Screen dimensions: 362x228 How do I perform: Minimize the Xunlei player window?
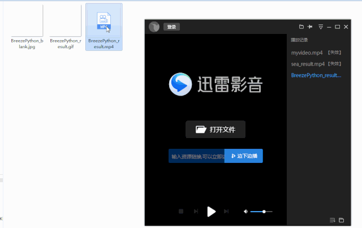pyautogui.click(x=329, y=27)
